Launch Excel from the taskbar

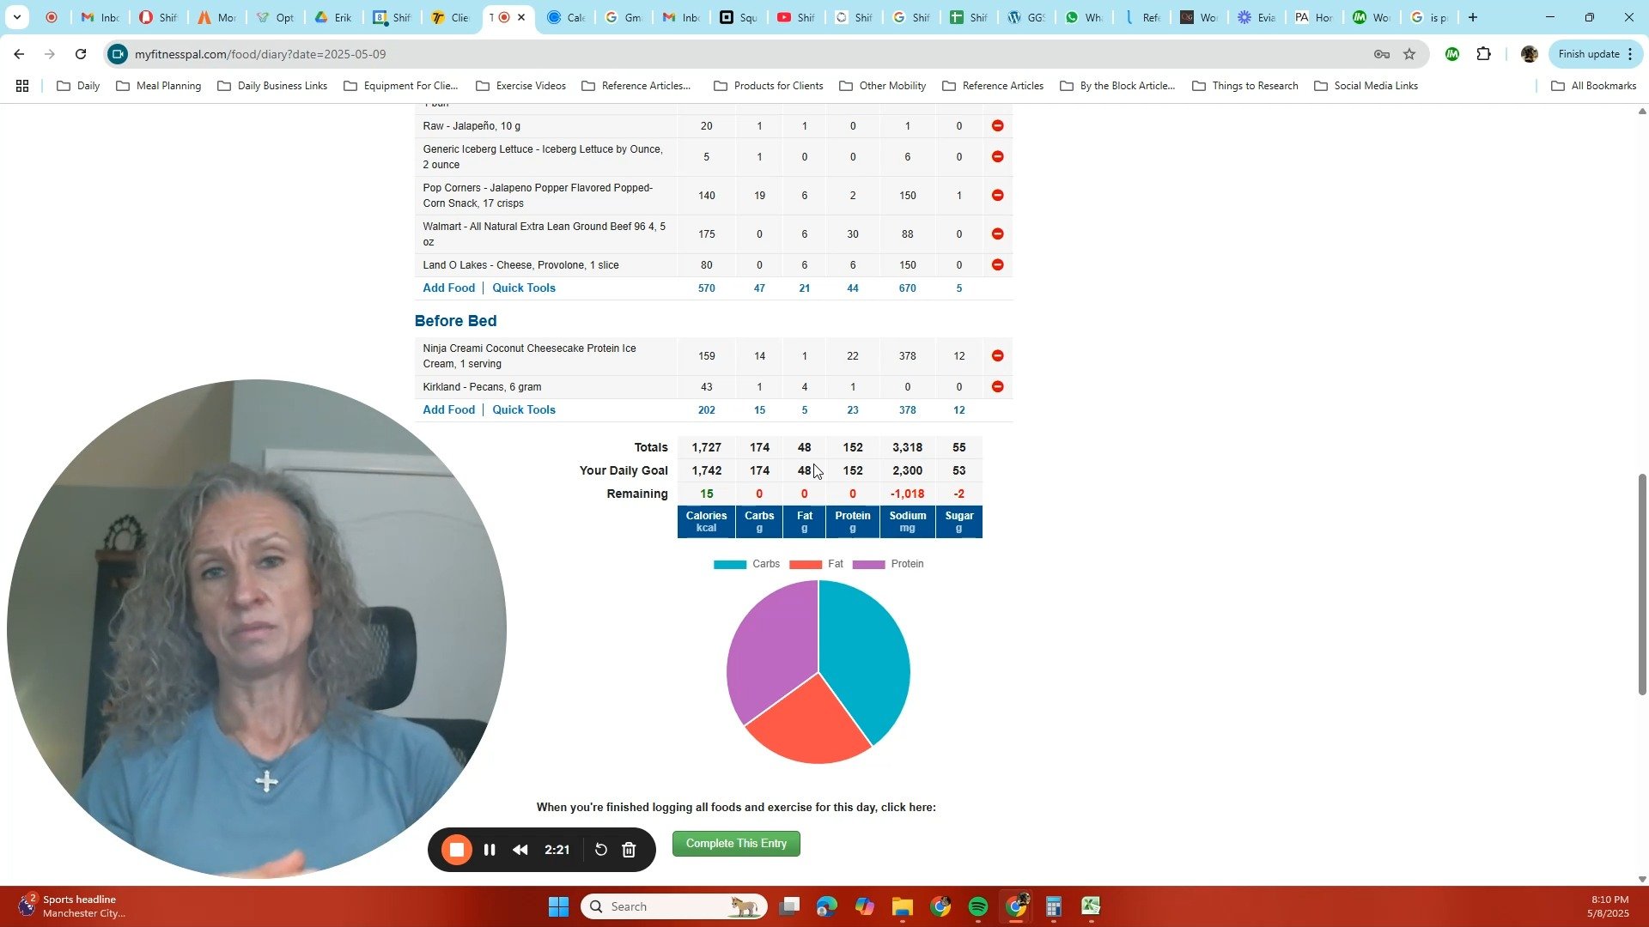1091,906
